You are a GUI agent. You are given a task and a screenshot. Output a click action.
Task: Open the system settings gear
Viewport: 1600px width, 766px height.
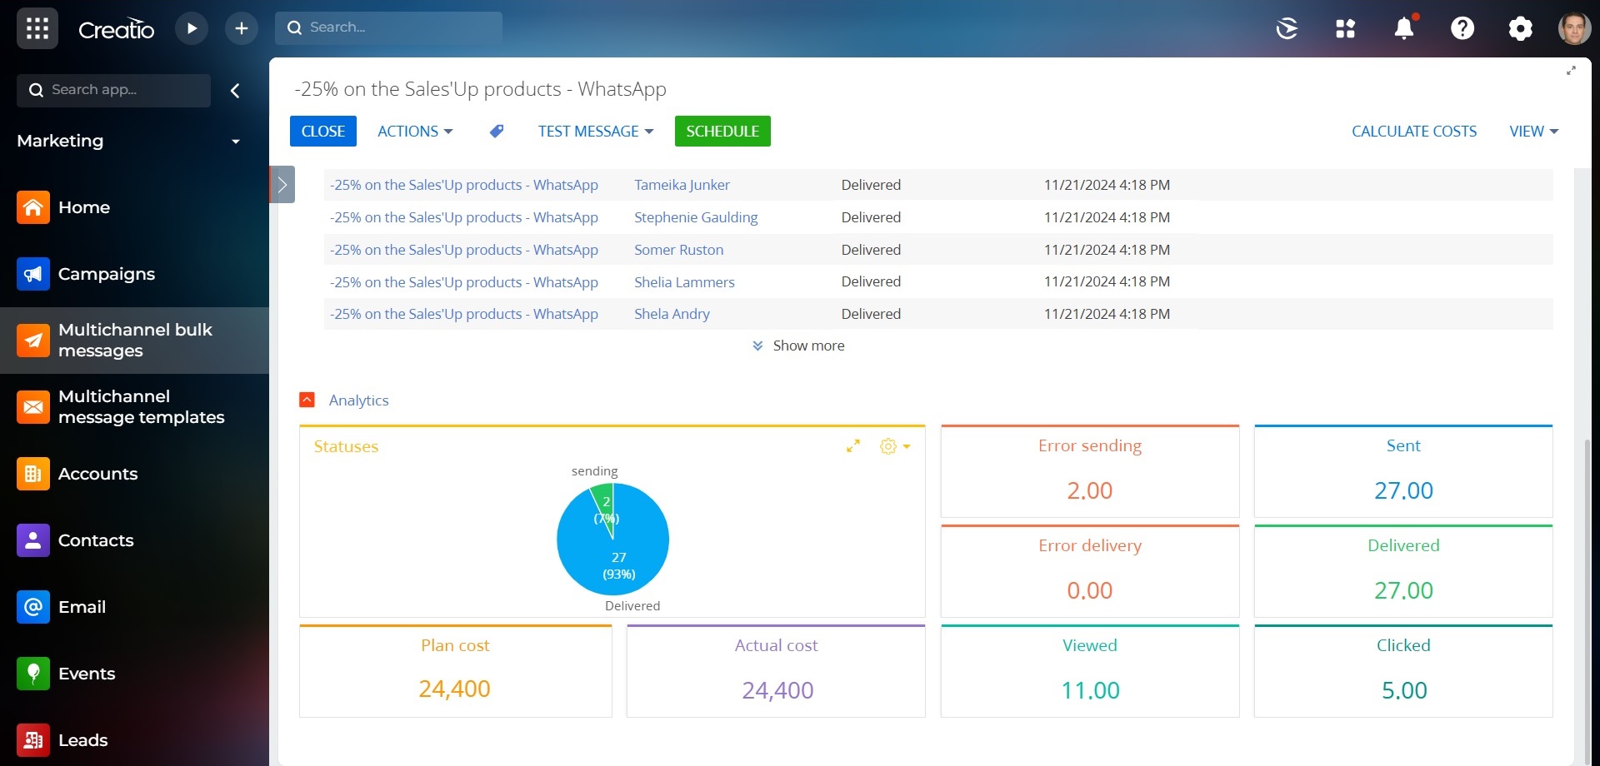tap(1520, 28)
